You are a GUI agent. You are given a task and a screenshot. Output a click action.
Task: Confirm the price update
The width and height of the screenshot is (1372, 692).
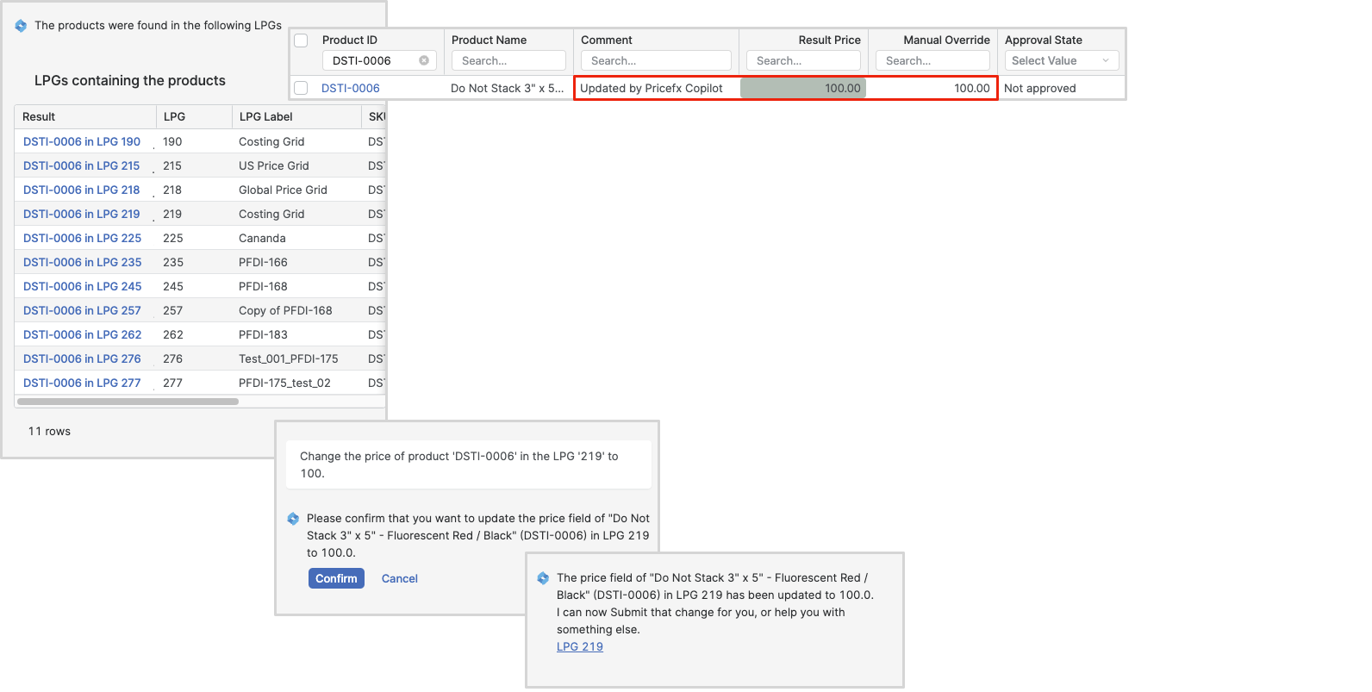pos(336,578)
